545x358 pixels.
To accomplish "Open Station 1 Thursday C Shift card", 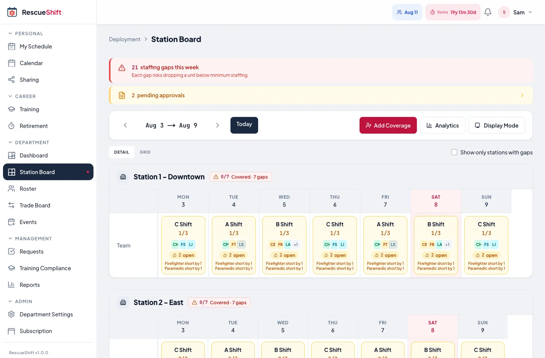I will pyautogui.click(x=335, y=245).
